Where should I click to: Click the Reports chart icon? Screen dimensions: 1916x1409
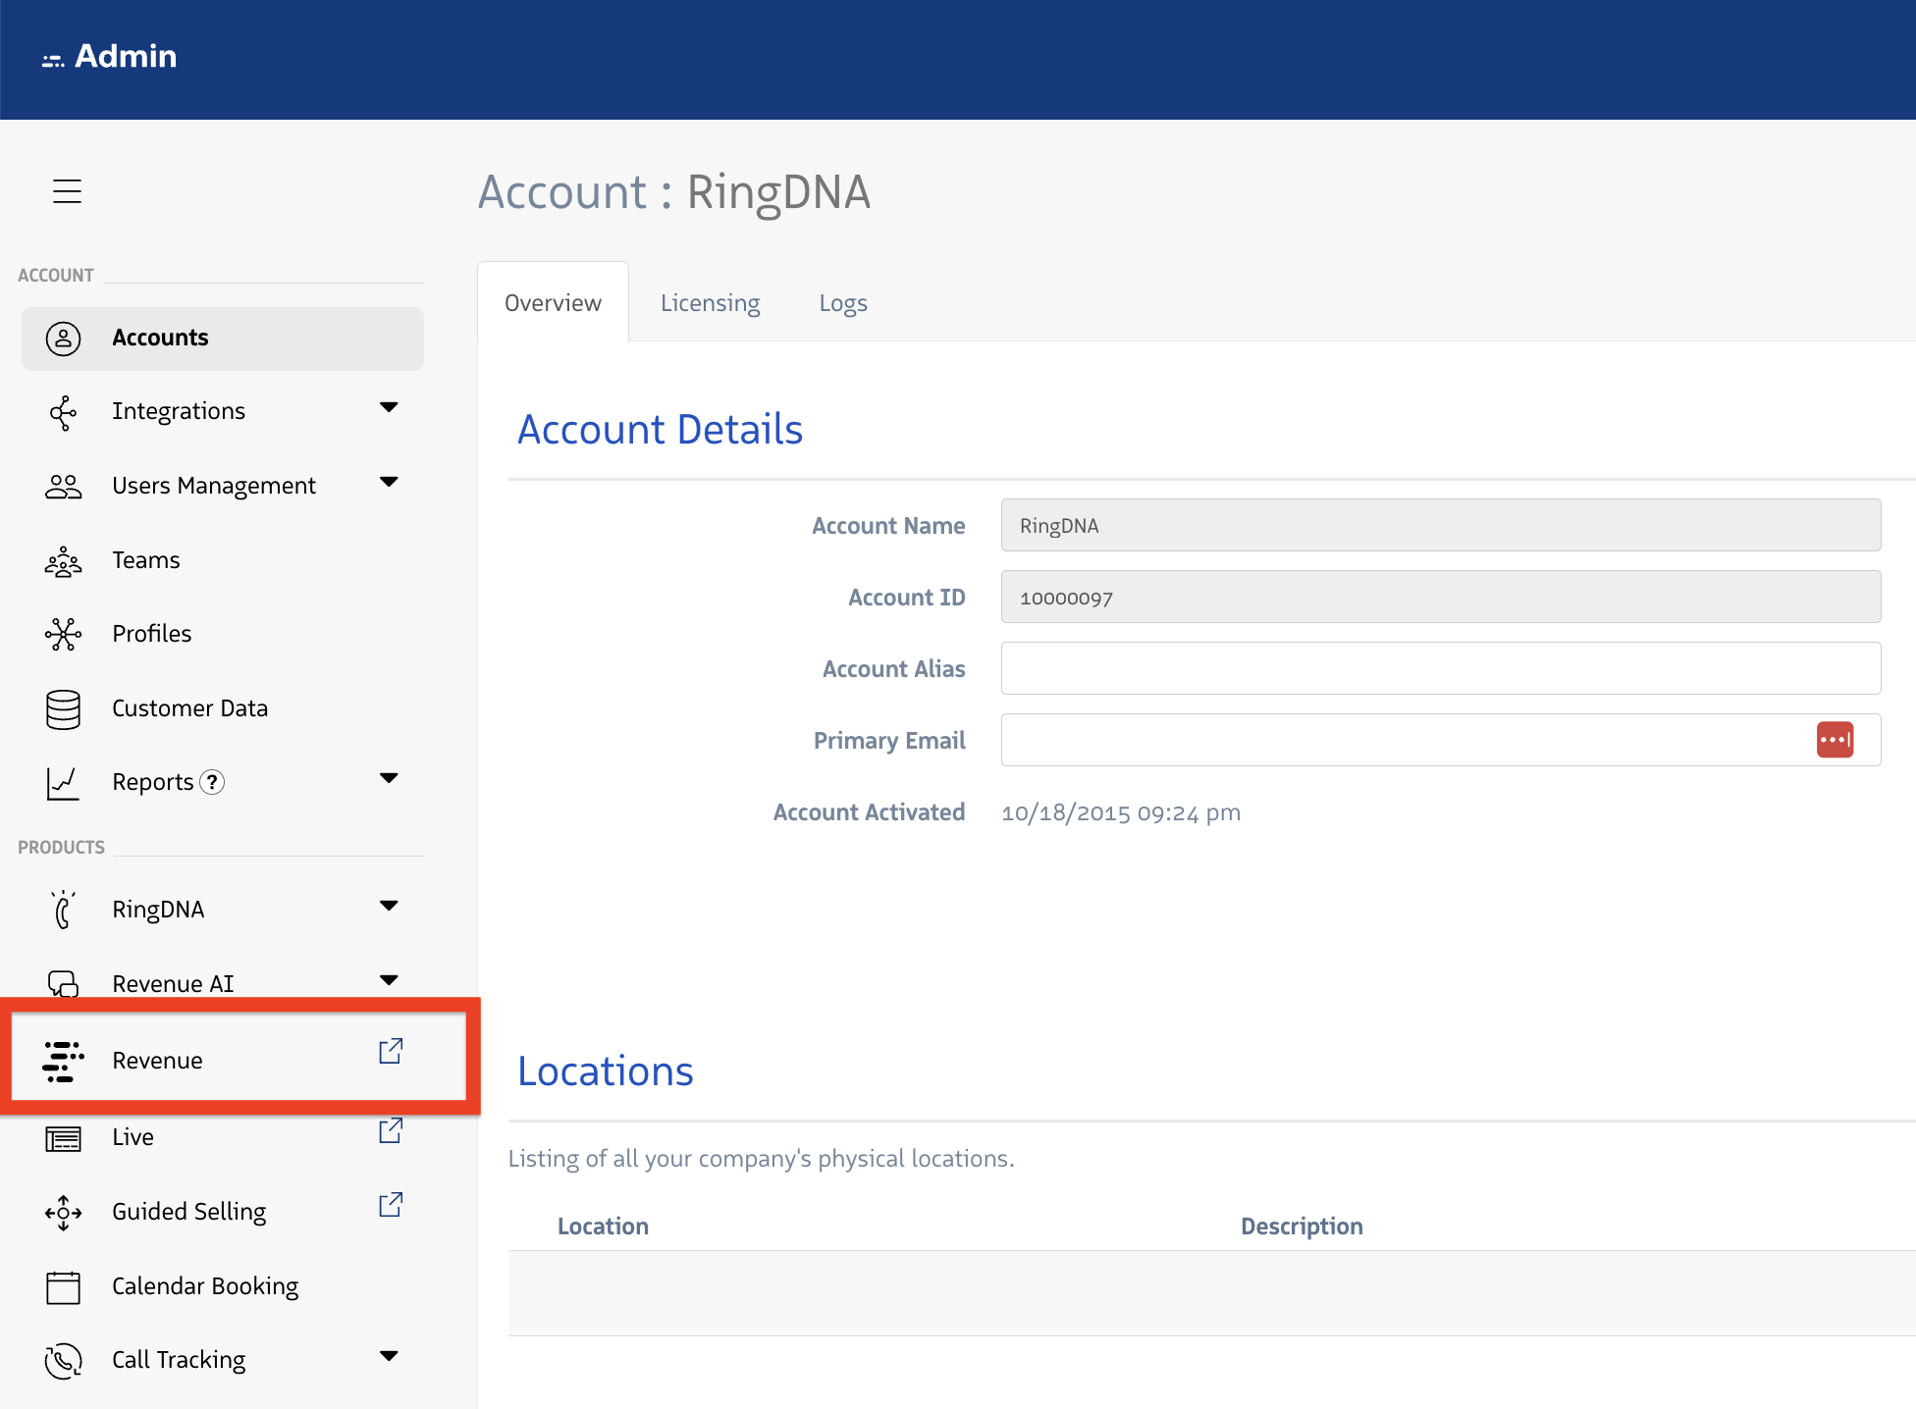63,783
